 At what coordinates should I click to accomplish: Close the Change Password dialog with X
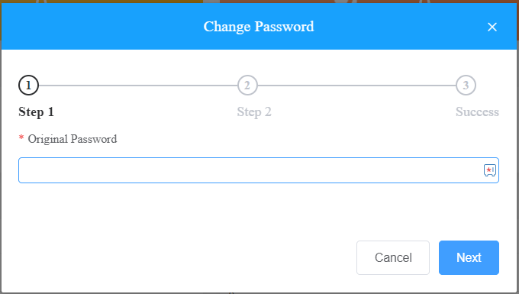[492, 27]
